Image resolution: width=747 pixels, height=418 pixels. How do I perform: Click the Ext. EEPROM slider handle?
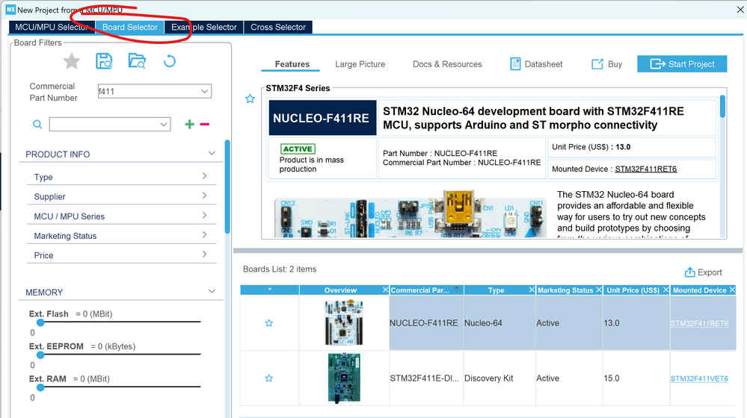[40, 355]
